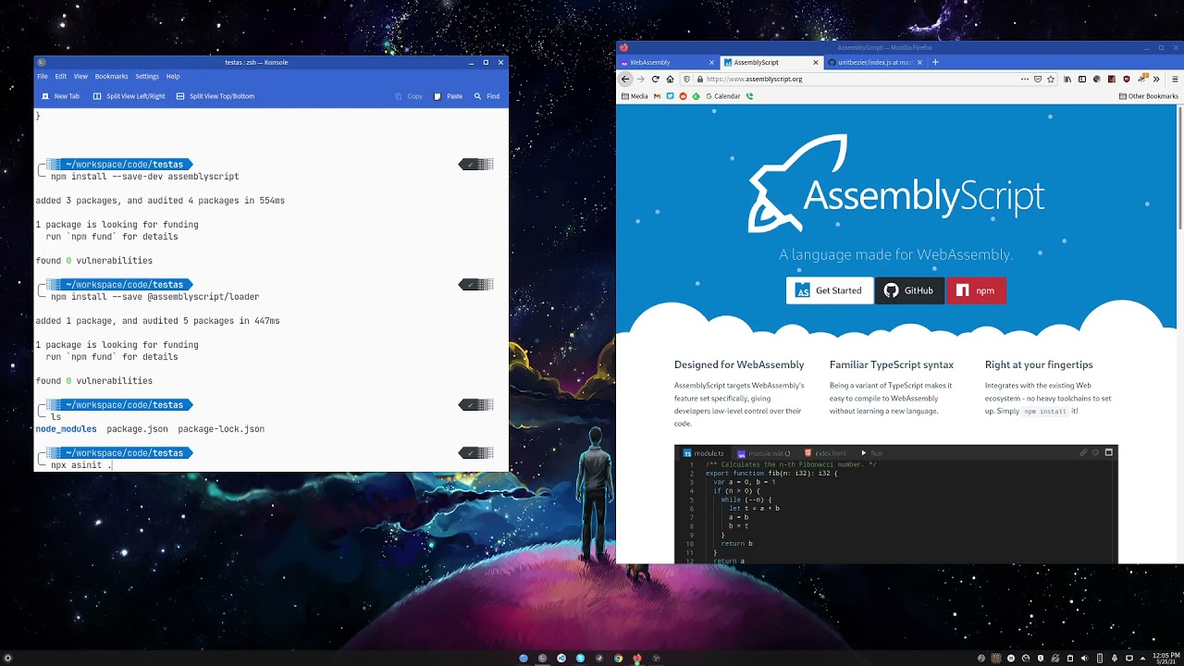Choose Split View Left/Right in Konsole
The height and width of the screenshot is (666, 1184).
click(x=129, y=96)
